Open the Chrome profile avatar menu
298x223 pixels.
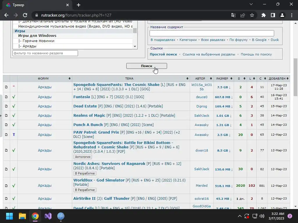pyautogui.click(x=282, y=15)
